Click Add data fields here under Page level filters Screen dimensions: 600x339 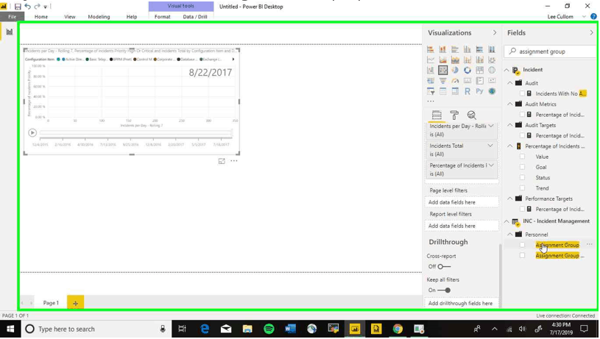point(462,202)
